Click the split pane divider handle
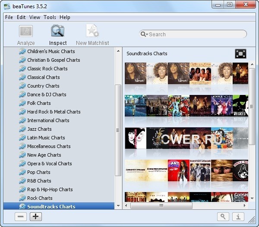 click(118, 130)
